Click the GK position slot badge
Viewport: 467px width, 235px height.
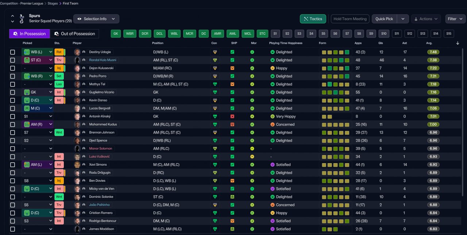pos(116,34)
